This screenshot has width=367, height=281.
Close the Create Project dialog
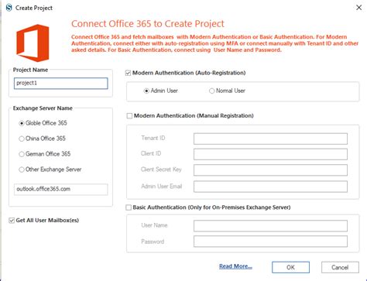tap(358, 8)
